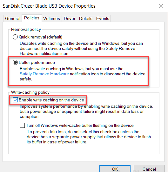168x172 pixels.
Task: Show the Events tab
Action: click(103, 18)
